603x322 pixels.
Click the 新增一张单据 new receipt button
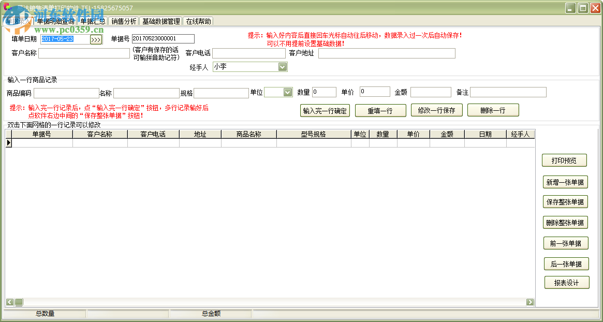click(x=567, y=182)
